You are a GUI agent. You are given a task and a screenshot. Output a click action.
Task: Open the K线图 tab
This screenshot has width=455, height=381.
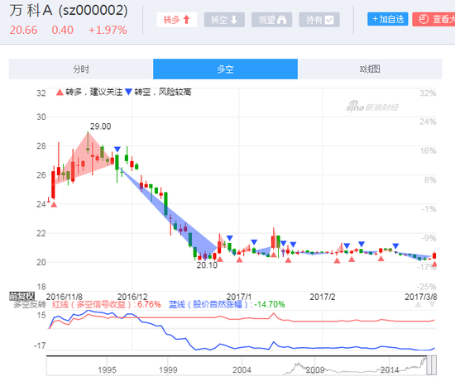click(370, 69)
